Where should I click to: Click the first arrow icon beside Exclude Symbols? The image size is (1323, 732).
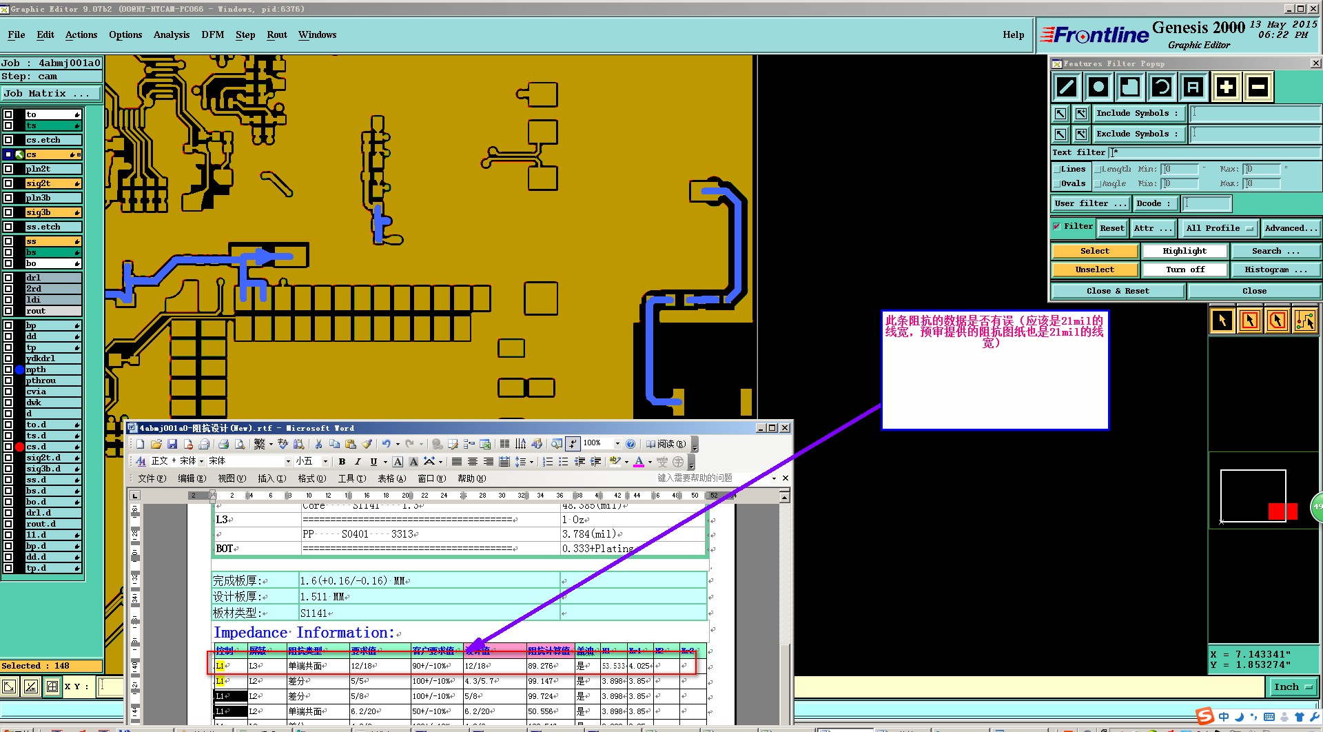click(x=1060, y=134)
